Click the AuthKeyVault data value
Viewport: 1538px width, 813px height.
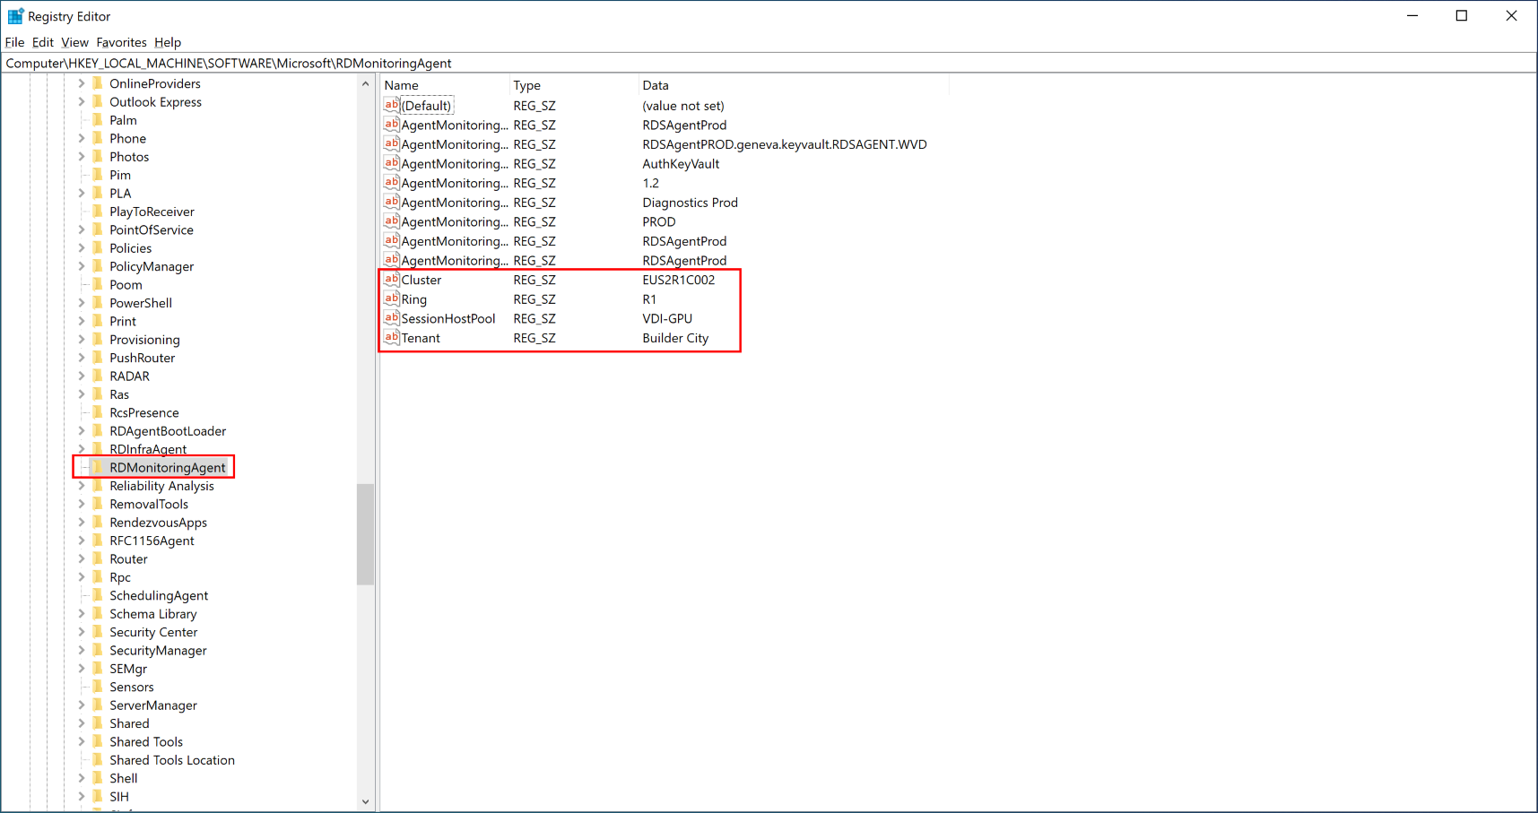(681, 163)
